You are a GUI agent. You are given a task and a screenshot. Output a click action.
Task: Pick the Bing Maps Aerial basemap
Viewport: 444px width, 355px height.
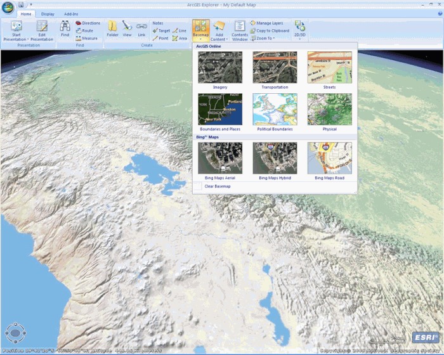220,161
